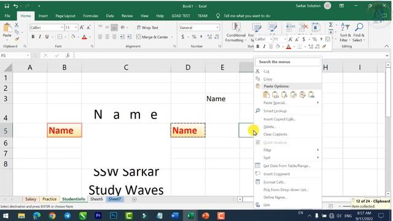This screenshot has width=393, height=221.
Task: Add a new sheet with plus button
Action: 134,199
